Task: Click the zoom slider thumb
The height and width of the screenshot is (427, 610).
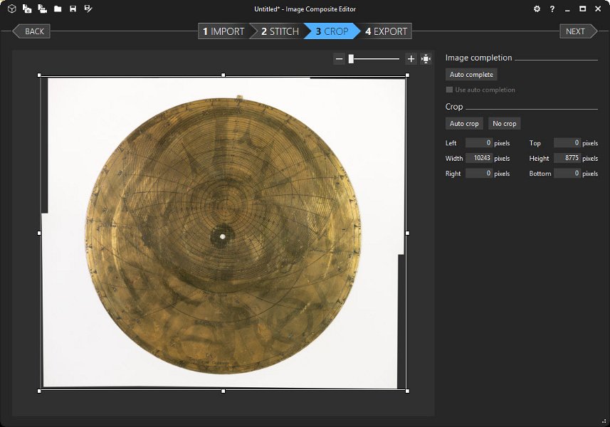Action: pos(351,59)
